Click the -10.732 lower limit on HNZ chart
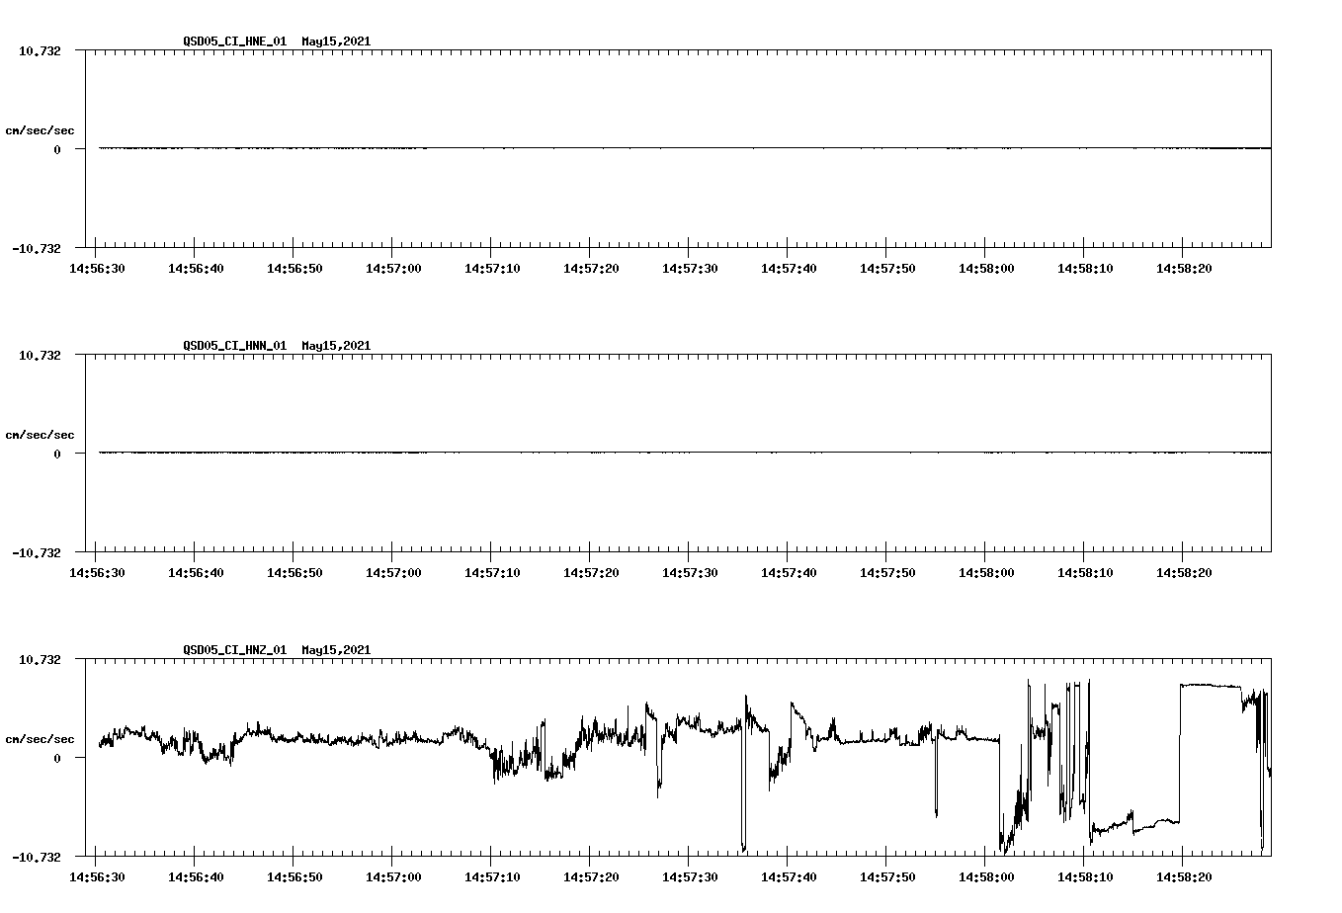Screen dimensions: 1342x913 [x=37, y=857]
